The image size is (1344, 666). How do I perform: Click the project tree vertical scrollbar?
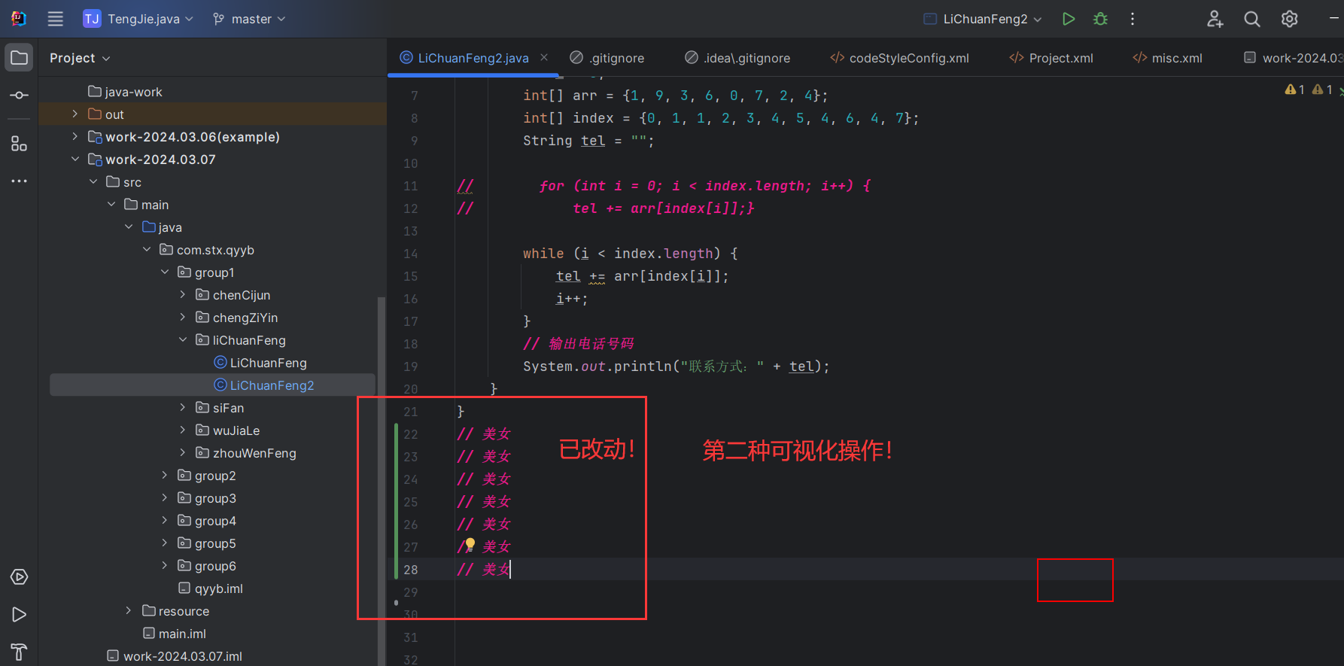coord(381,482)
